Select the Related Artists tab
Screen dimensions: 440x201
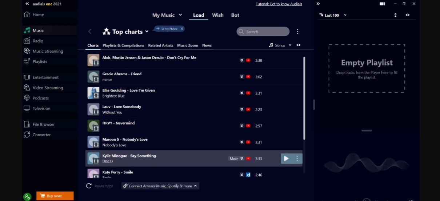160,45
